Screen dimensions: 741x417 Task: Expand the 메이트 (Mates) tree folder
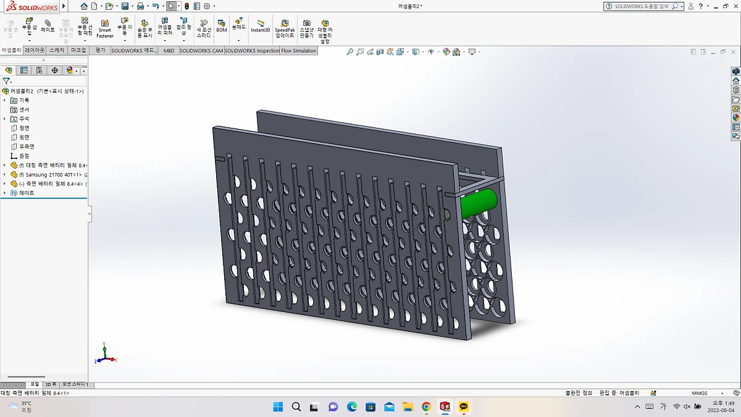pos(5,193)
